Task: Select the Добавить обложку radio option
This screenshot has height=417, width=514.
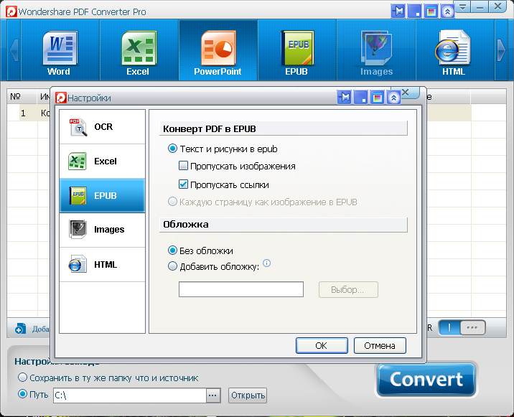Action: click(172, 266)
